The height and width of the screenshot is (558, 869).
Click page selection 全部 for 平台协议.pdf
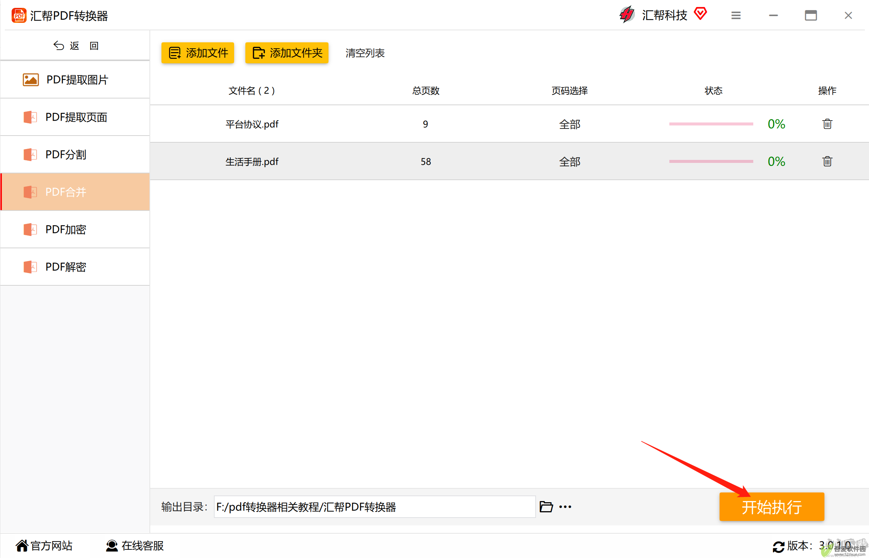[x=570, y=124]
